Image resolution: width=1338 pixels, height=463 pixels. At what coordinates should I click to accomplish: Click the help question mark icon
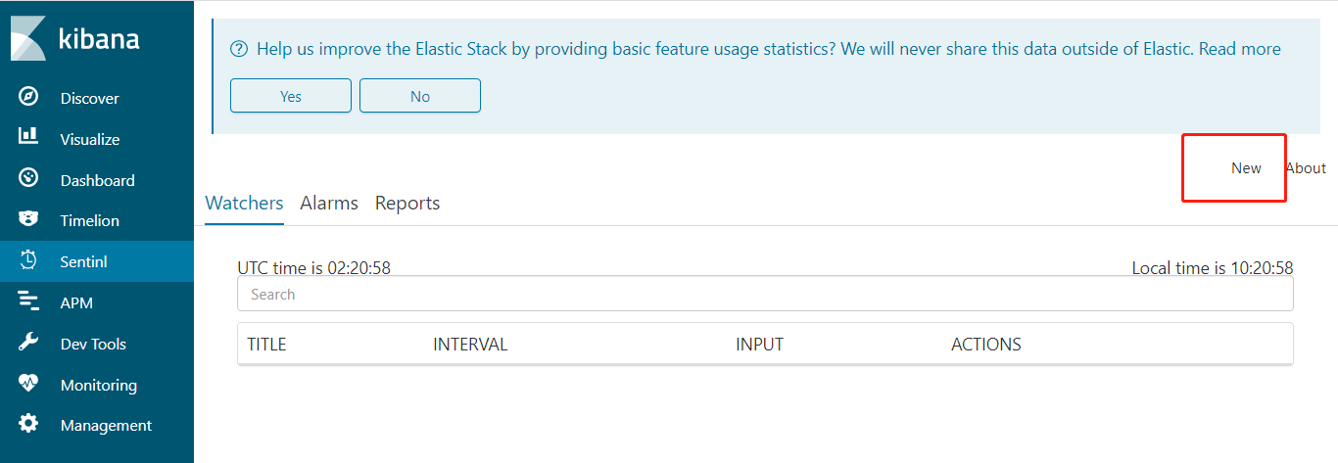238,49
